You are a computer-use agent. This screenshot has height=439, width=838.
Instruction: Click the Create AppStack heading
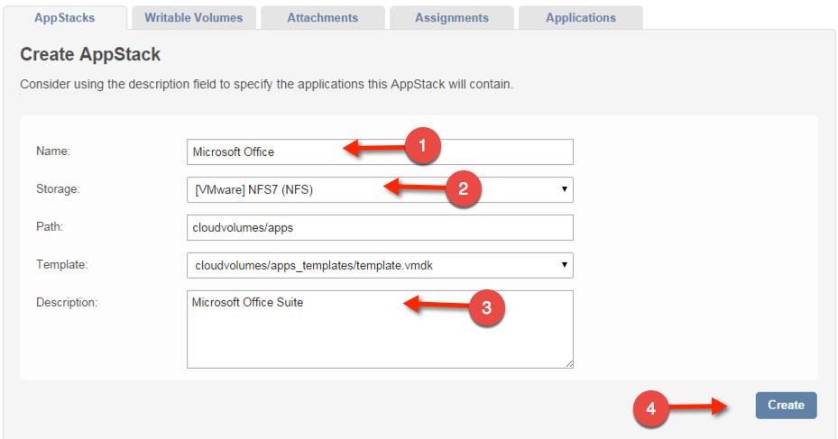[90, 54]
